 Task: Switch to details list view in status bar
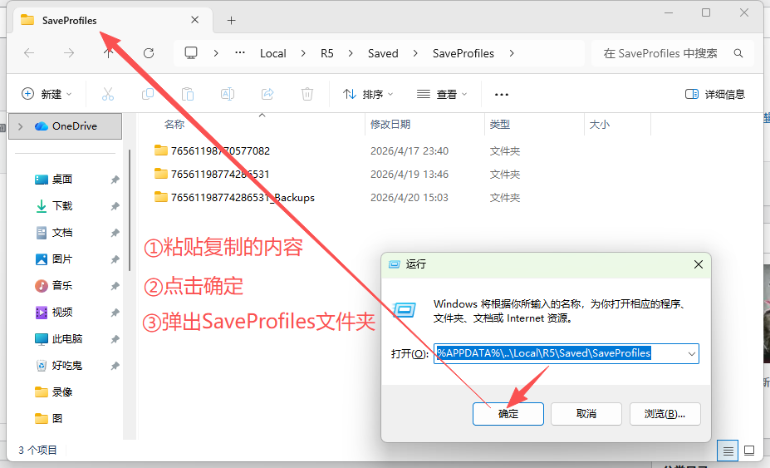pyautogui.click(x=728, y=451)
